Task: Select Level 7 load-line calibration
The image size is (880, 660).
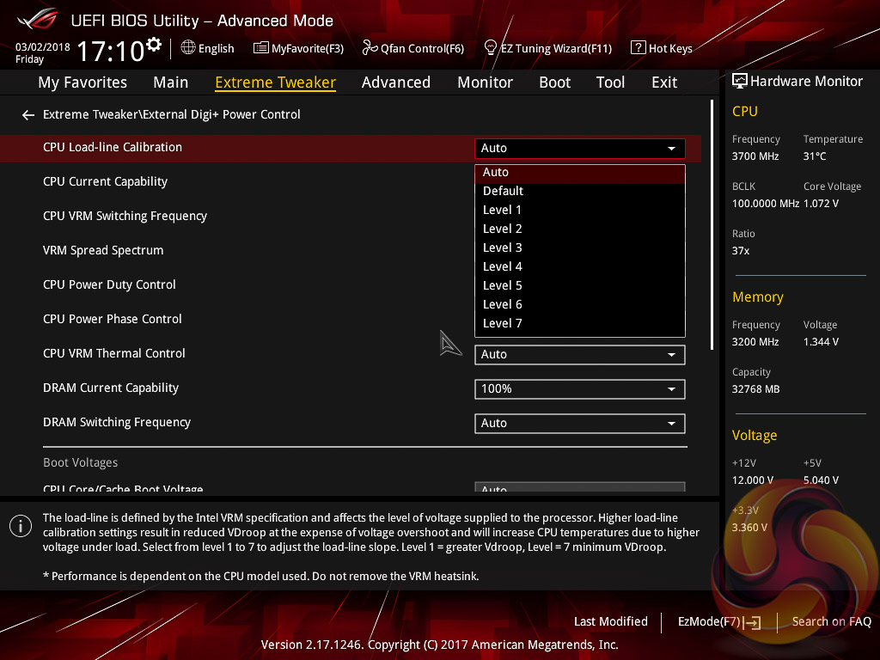Action: (x=580, y=323)
